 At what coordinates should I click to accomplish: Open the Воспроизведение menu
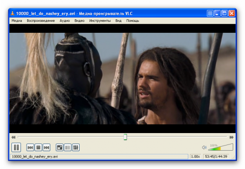pyautogui.click(x=41, y=21)
